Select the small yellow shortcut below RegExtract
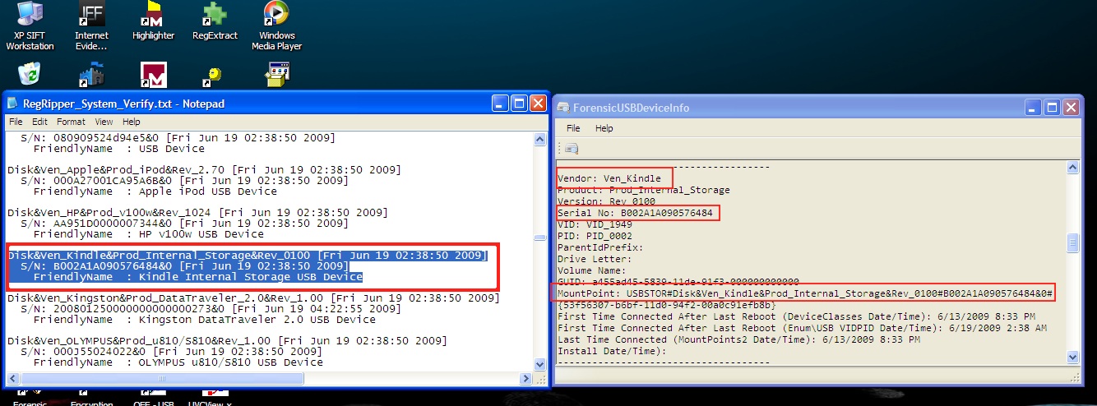Viewport: 1097px width, 406px height. coord(212,76)
